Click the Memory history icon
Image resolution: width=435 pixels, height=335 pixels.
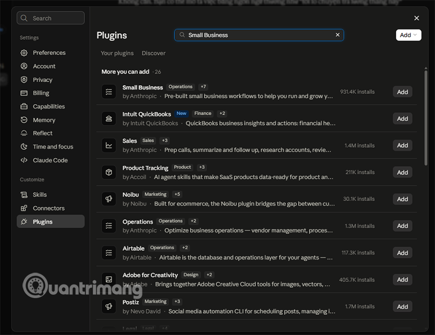click(x=24, y=120)
